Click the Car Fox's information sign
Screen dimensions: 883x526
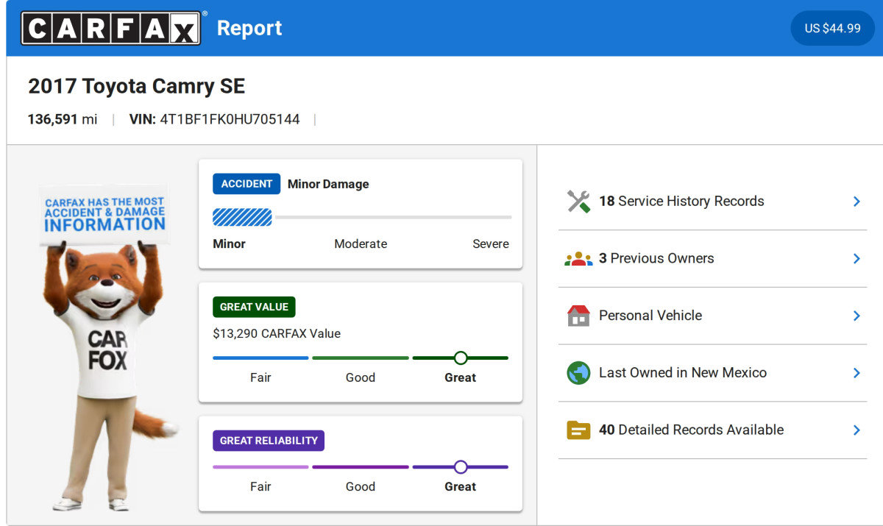[x=104, y=214]
